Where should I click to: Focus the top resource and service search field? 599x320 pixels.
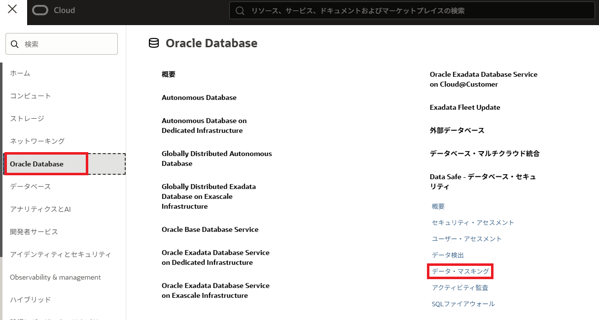coord(412,10)
